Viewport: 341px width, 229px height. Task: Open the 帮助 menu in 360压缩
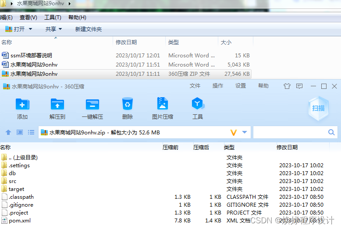263,86
